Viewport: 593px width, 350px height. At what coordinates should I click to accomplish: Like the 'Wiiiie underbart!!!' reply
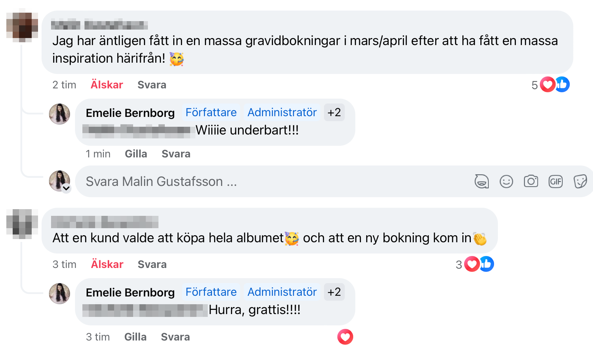(136, 154)
